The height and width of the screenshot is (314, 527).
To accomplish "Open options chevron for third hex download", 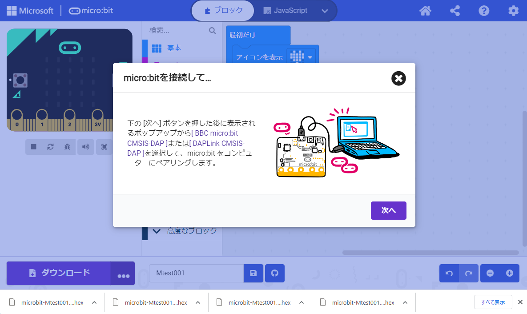I will click(x=302, y=302).
